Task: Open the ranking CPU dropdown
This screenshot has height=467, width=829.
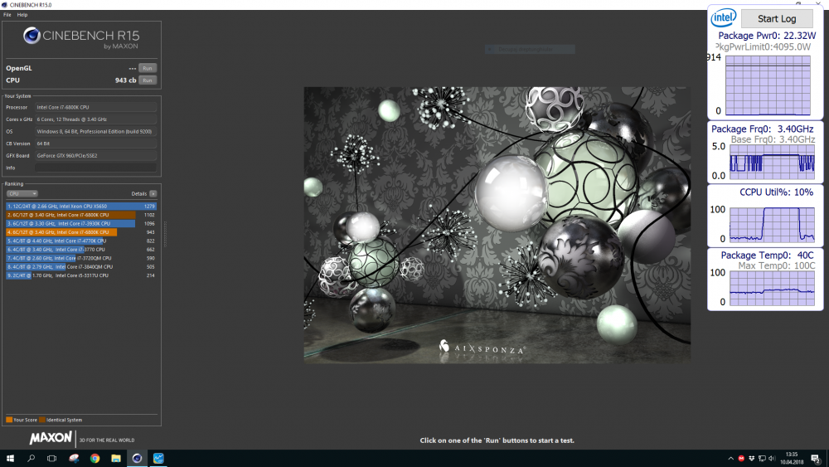Action: pyautogui.click(x=22, y=193)
